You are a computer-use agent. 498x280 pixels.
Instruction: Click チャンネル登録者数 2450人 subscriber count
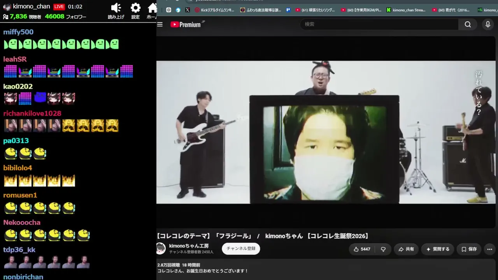(x=191, y=252)
